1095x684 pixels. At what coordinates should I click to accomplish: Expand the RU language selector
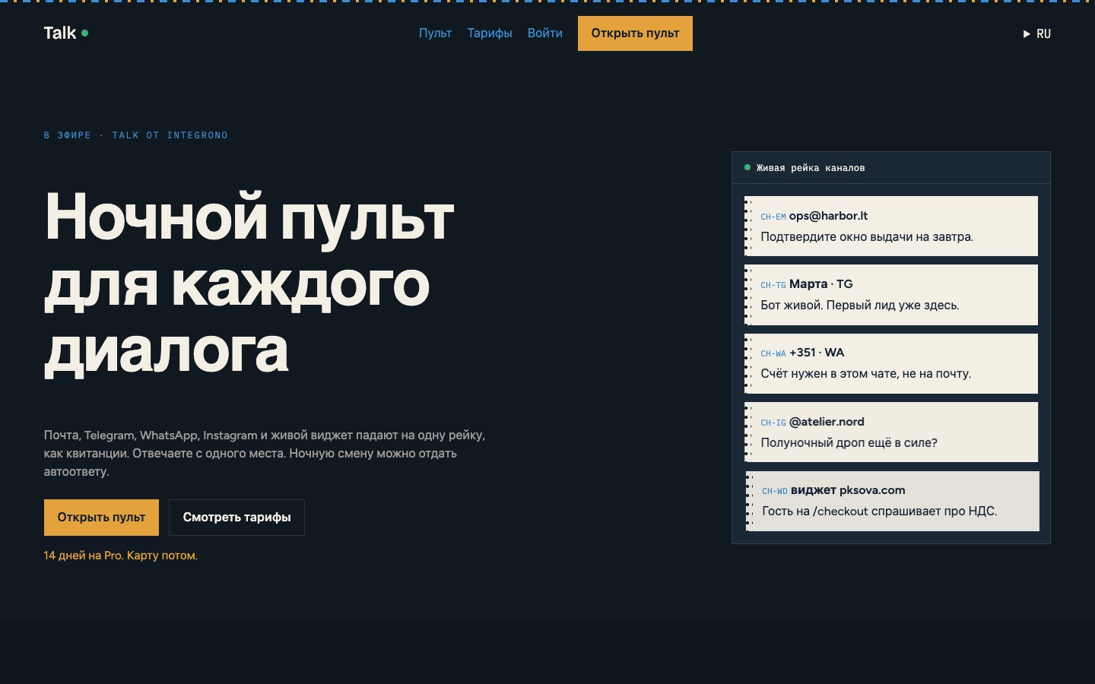[x=1037, y=33]
